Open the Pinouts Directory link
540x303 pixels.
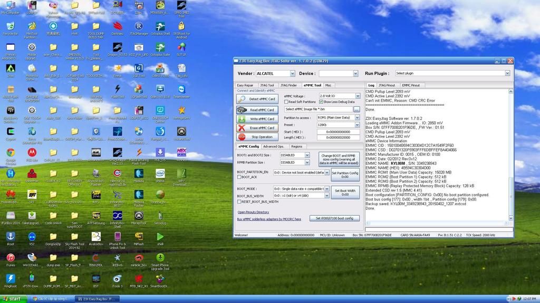[253, 212]
